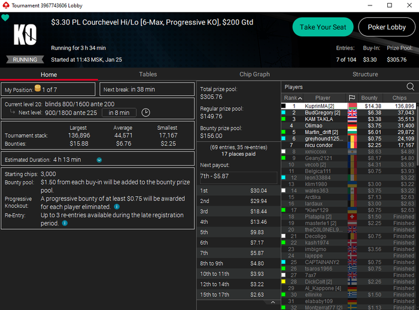Click the Next payout 7th - $5.87 field
The width and height of the screenshot is (419, 310).
239,177
